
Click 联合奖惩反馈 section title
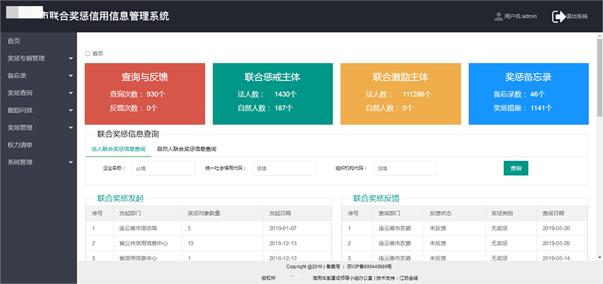coord(377,199)
